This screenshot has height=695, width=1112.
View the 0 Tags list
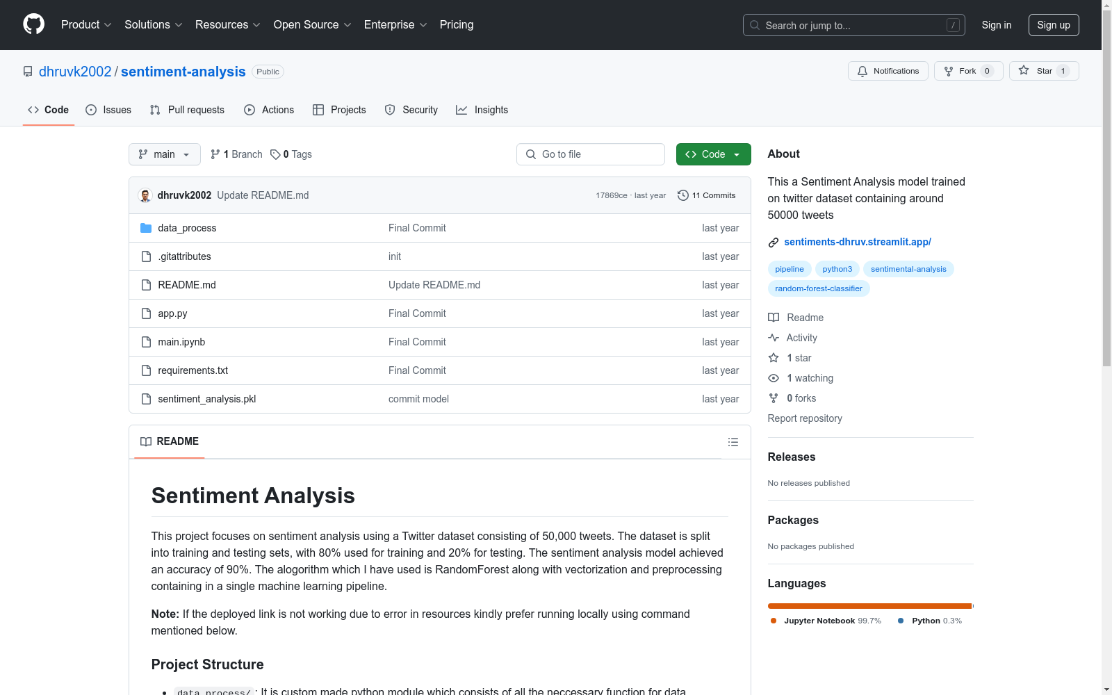[x=291, y=154]
